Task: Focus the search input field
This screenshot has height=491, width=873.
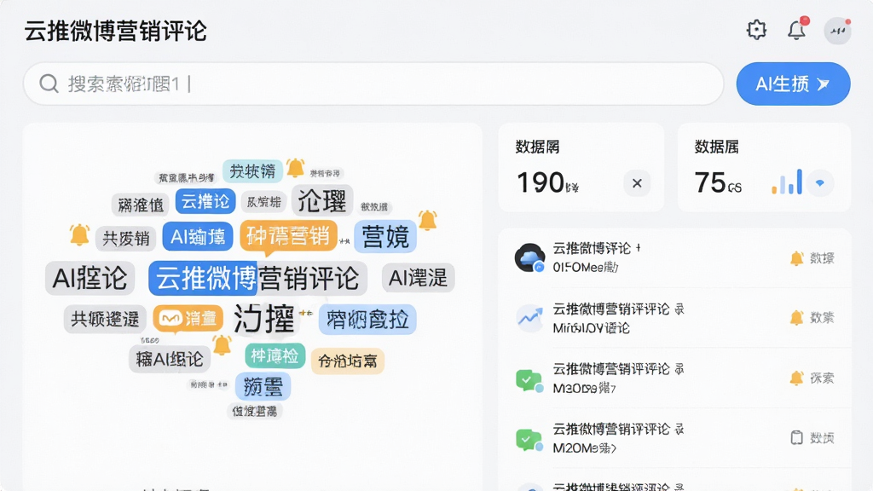Action: tap(373, 84)
